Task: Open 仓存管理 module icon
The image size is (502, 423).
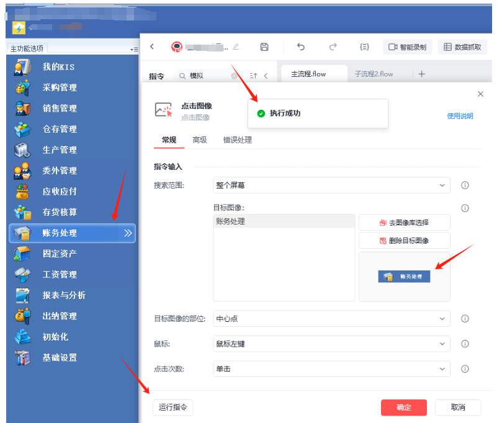Action: pos(22,129)
